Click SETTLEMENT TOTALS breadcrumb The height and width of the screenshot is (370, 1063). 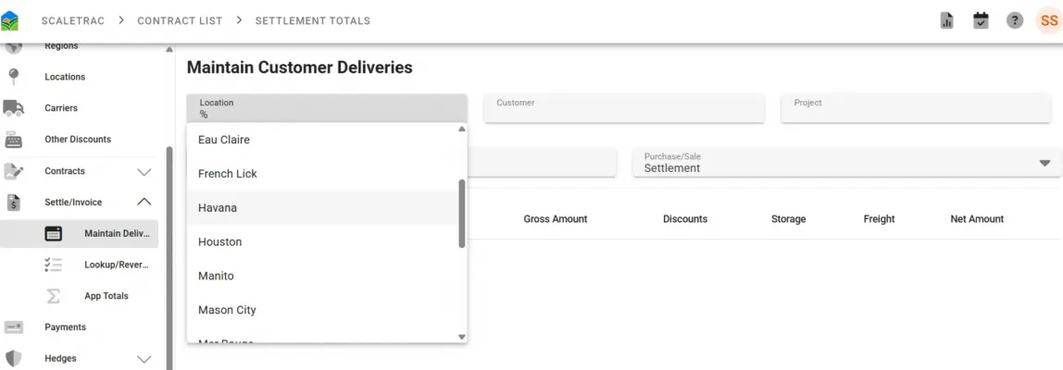click(x=313, y=21)
